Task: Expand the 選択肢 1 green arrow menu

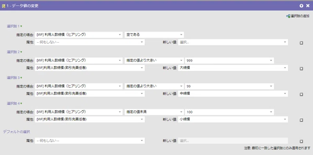Action: pyautogui.click(x=21, y=26)
